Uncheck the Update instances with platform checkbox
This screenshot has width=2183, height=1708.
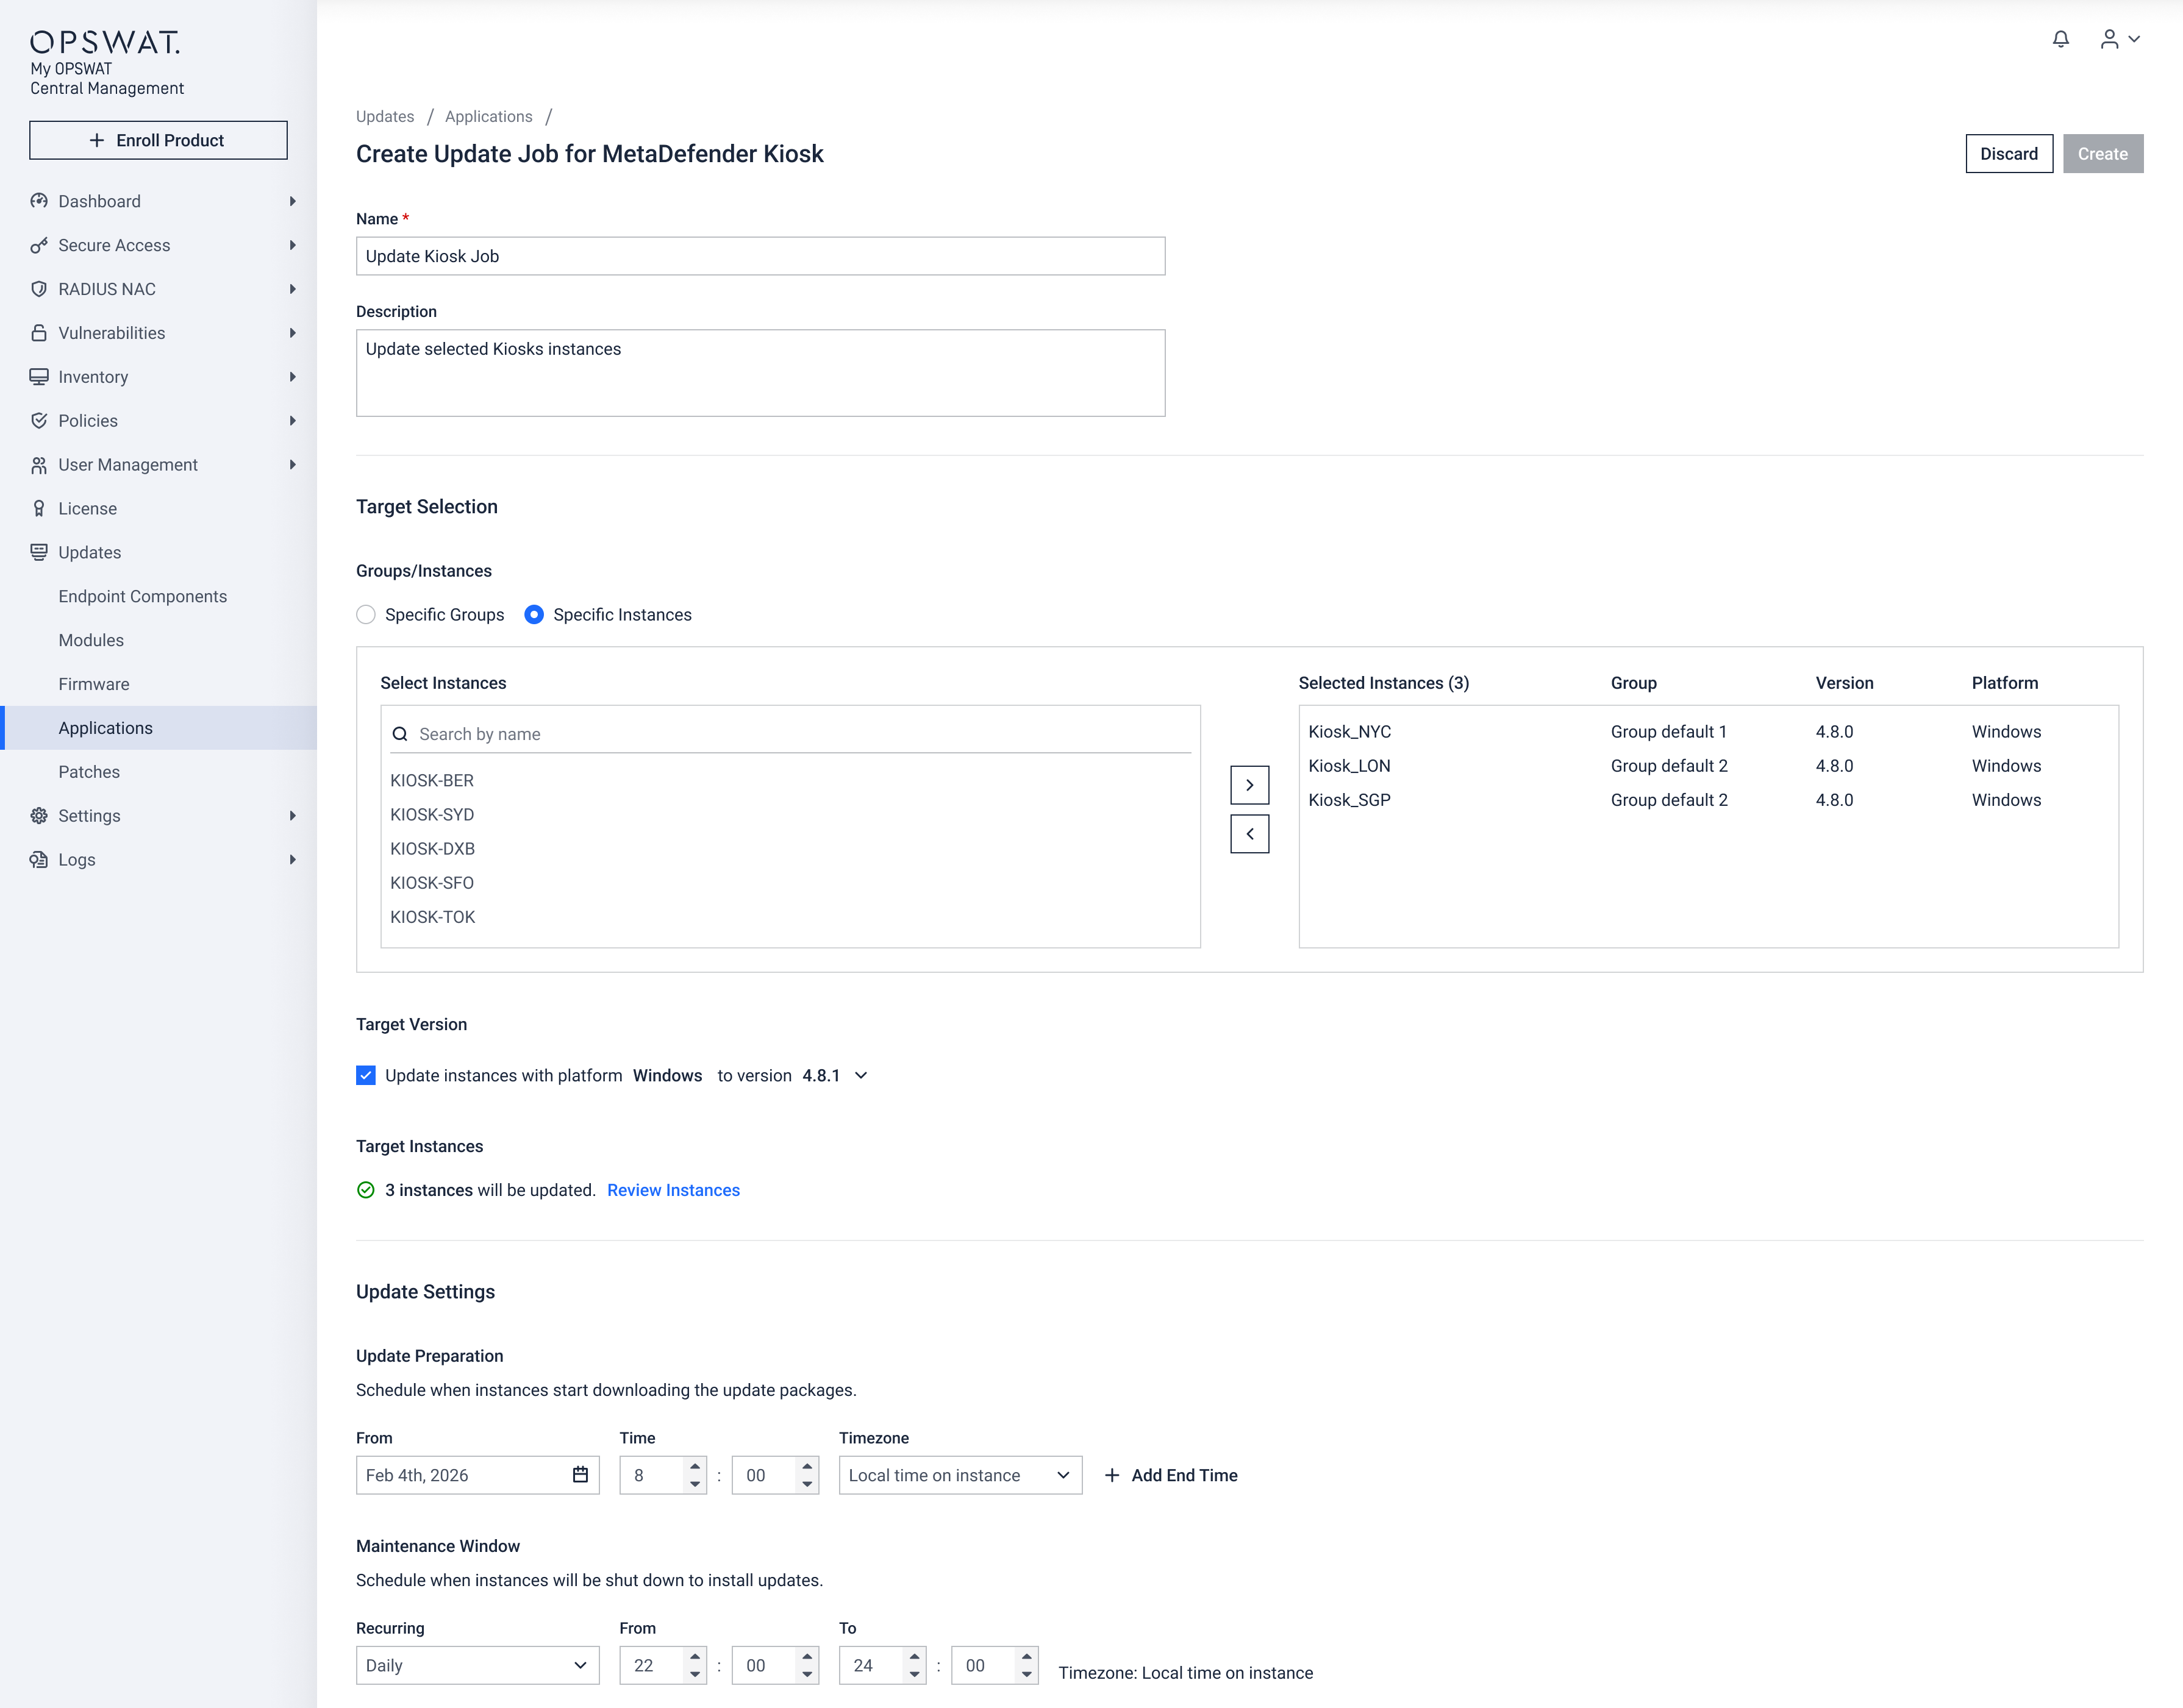click(366, 1075)
